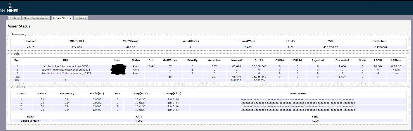Click the Elapsed value 43m7s

point(31,47)
